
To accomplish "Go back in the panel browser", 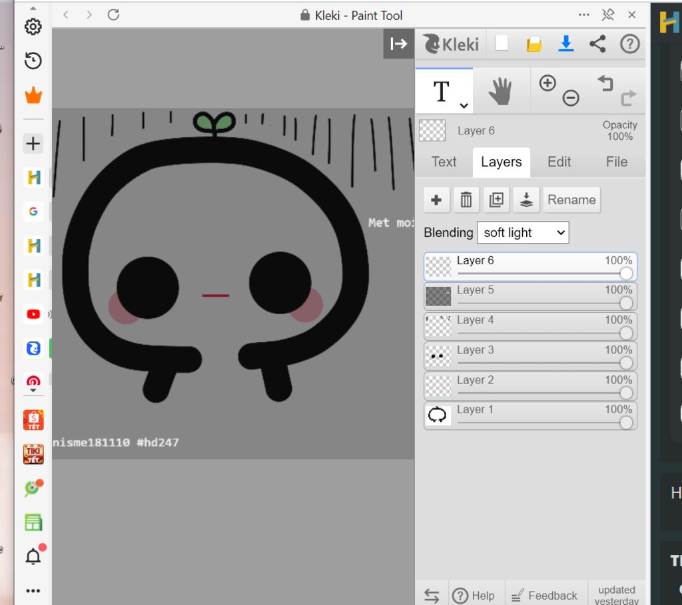I will tap(66, 15).
